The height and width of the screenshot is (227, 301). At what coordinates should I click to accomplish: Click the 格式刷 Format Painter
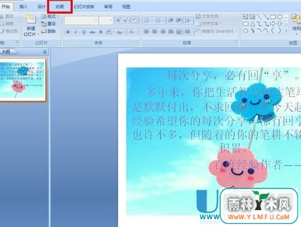(9, 31)
